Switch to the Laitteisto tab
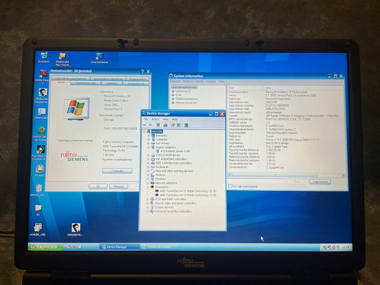The height and width of the screenshot is (285, 380). tap(112, 83)
